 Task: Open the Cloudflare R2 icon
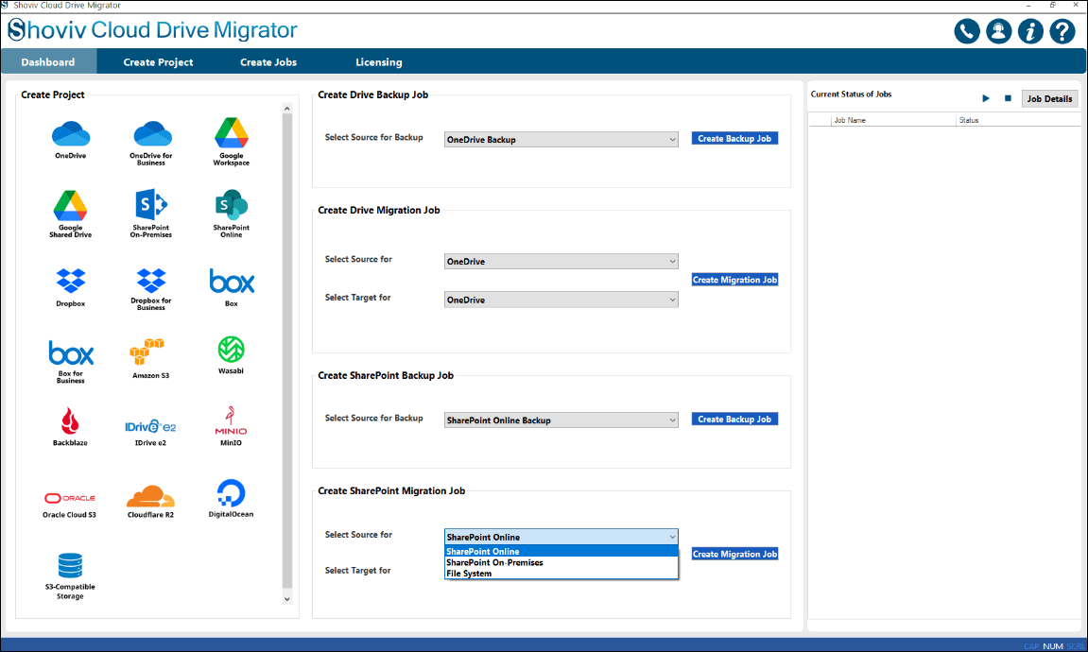coord(150,497)
